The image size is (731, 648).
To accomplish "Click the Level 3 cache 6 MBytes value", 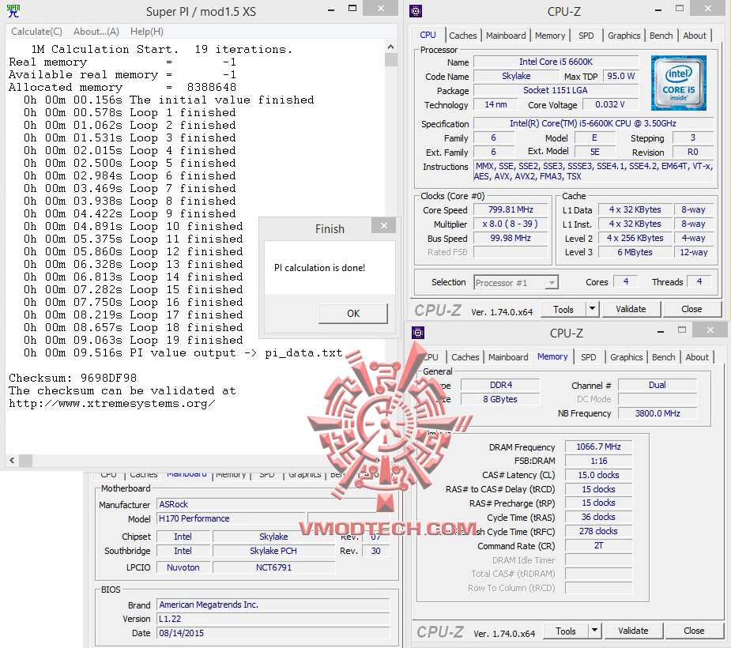I will tap(635, 252).
